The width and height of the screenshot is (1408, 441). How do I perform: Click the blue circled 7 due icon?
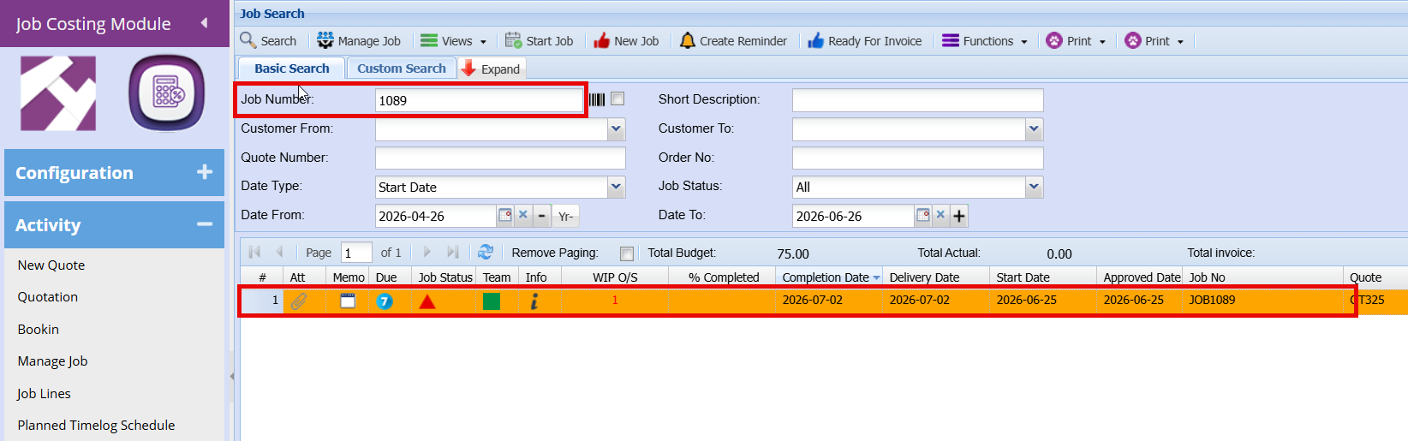point(385,301)
